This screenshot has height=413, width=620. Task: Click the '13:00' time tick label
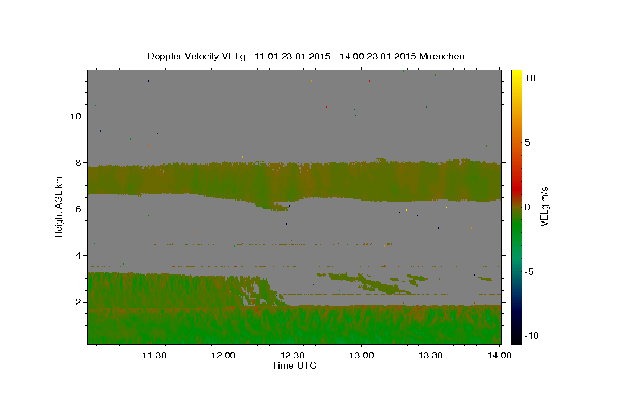[x=361, y=355]
